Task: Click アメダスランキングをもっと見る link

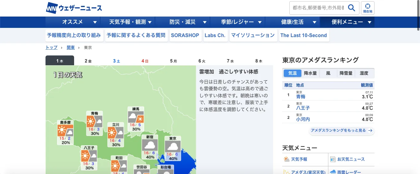Action: pyautogui.click(x=341, y=130)
